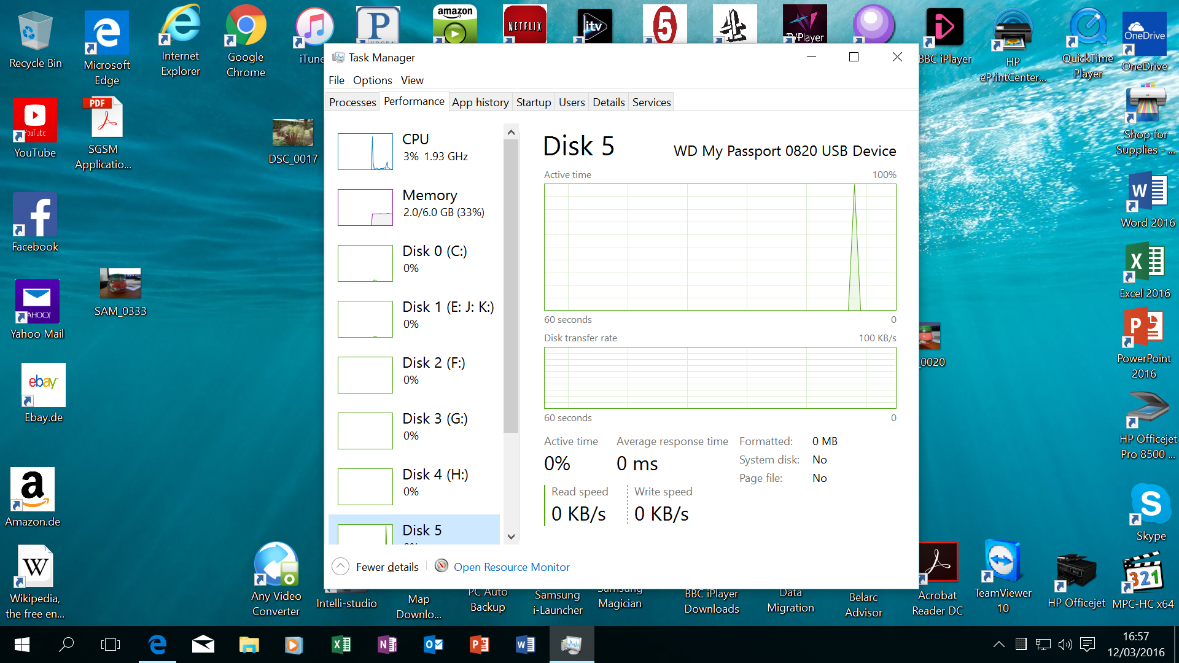Collapse view with Fewer details chevron
The height and width of the screenshot is (663, 1179).
pos(340,566)
